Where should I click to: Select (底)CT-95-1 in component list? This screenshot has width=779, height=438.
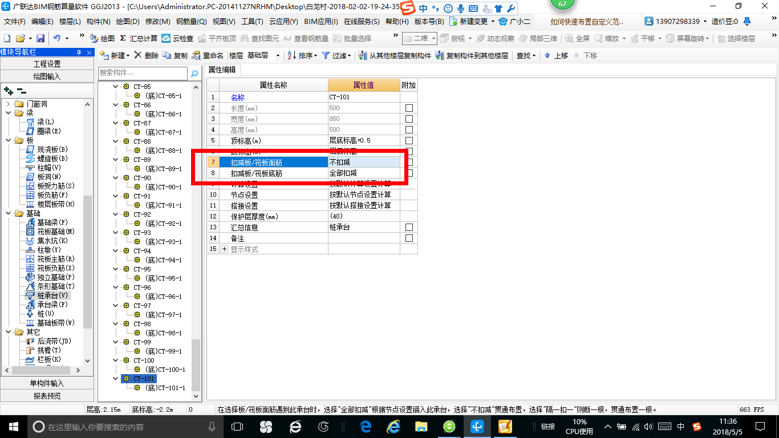pos(163,278)
